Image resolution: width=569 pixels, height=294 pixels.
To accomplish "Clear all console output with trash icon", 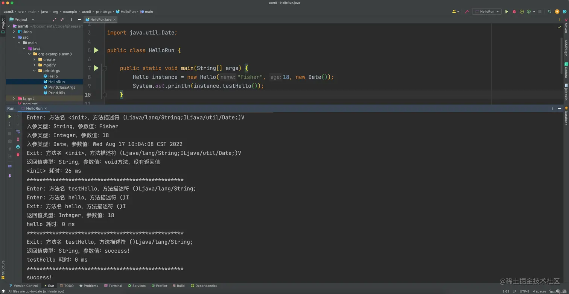I will pos(18,155).
